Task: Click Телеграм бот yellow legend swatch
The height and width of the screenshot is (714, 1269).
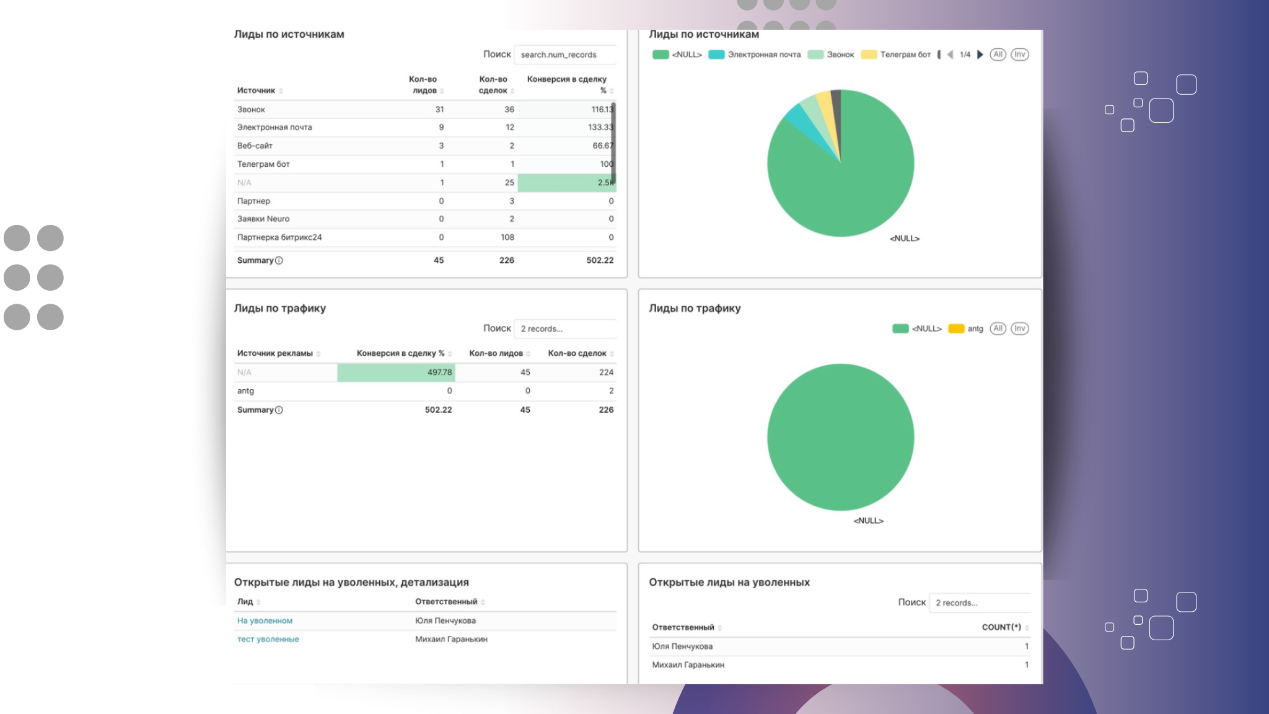Action: [x=869, y=55]
